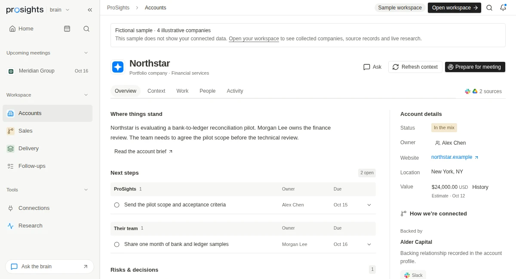The height and width of the screenshot is (279, 516).
Task: Click the Sample workspace badge
Action: click(x=400, y=8)
